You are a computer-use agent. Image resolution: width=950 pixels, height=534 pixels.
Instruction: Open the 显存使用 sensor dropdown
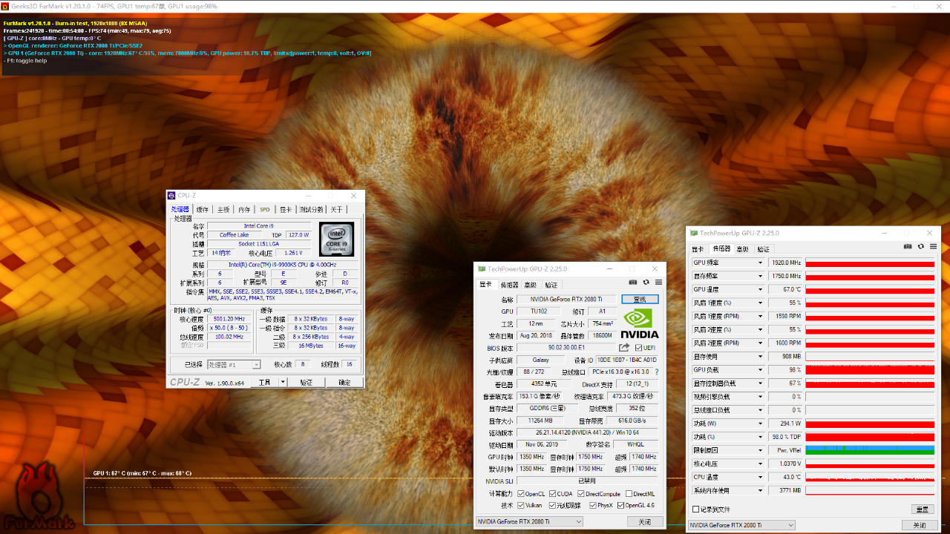[760, 357]
